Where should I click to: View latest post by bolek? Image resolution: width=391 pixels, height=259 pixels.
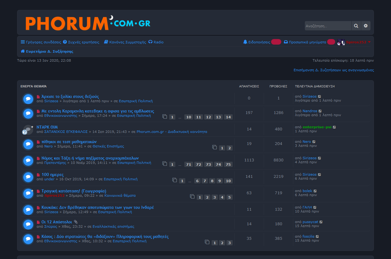click(315, 191)
